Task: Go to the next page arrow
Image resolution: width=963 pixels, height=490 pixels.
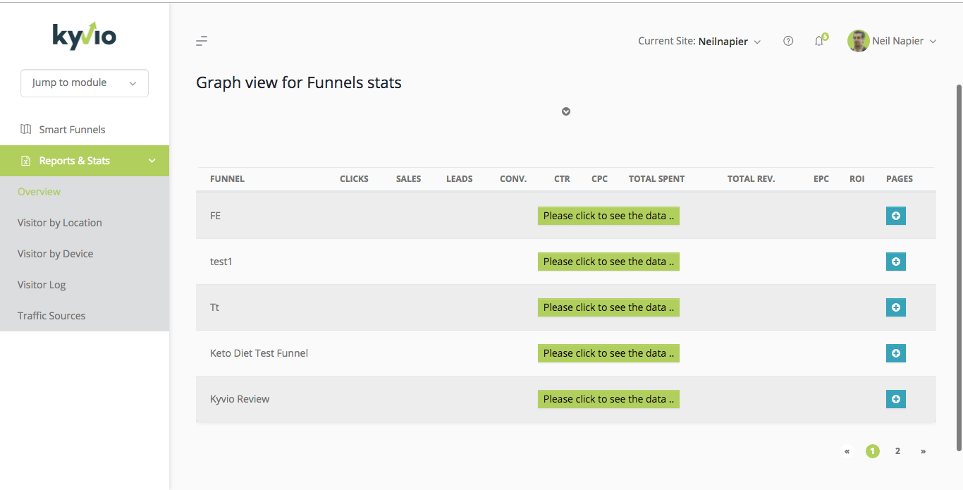Action: (923, 451)
